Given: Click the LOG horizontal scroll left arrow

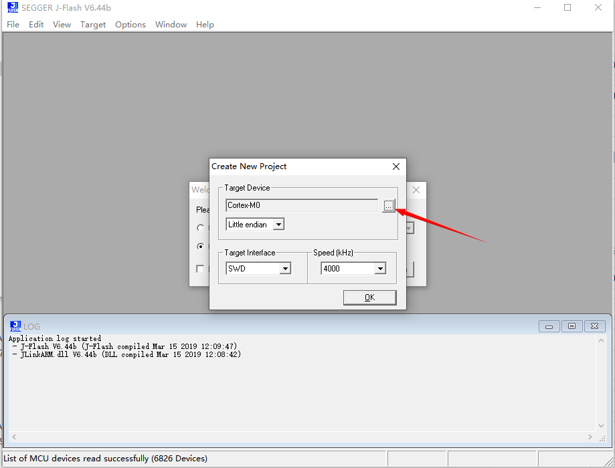Looking at the screenshot, I should (x=14, y=437).
